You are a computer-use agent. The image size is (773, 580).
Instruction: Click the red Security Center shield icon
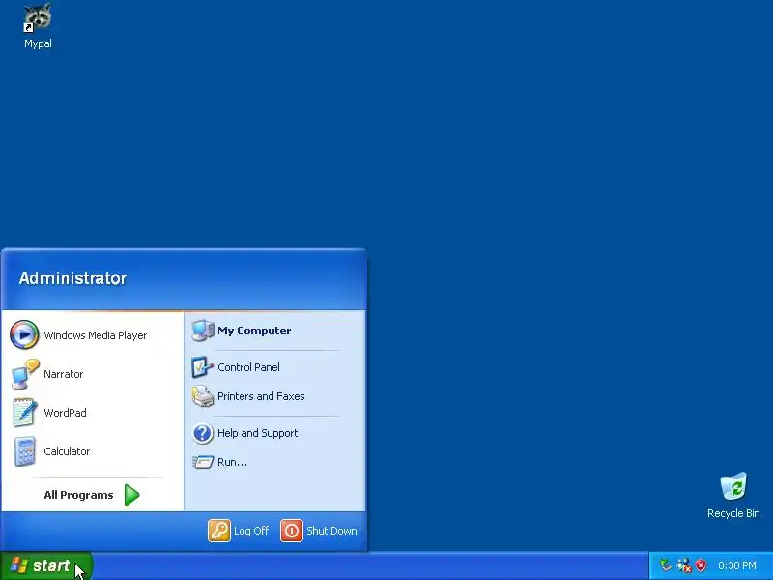tap(701, 565)
